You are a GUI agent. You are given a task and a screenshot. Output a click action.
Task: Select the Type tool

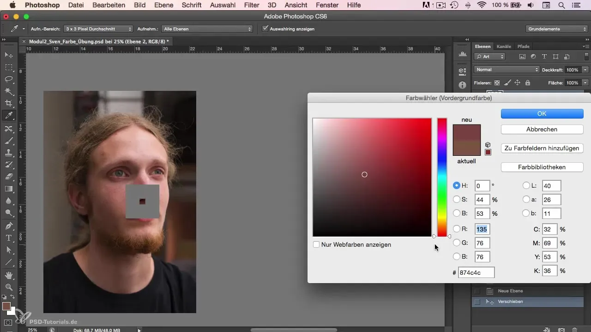click(x=8, y=238)
